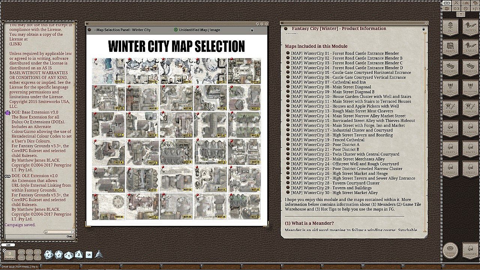
Task: Select the WCITY-07 map thumbnail
Action: click(142, 98)
